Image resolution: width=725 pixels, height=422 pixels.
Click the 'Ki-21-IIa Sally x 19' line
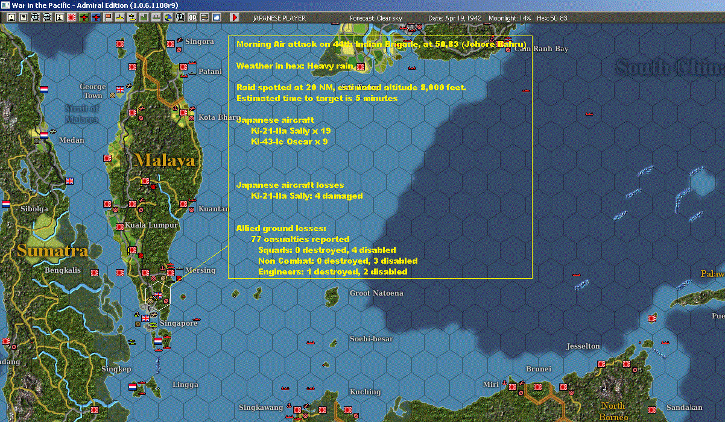coord(291,131)
